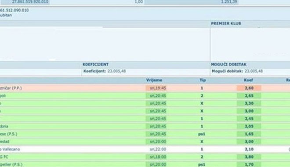
Task: Click the 2,65 odds cell
Action: click(249, 96)
